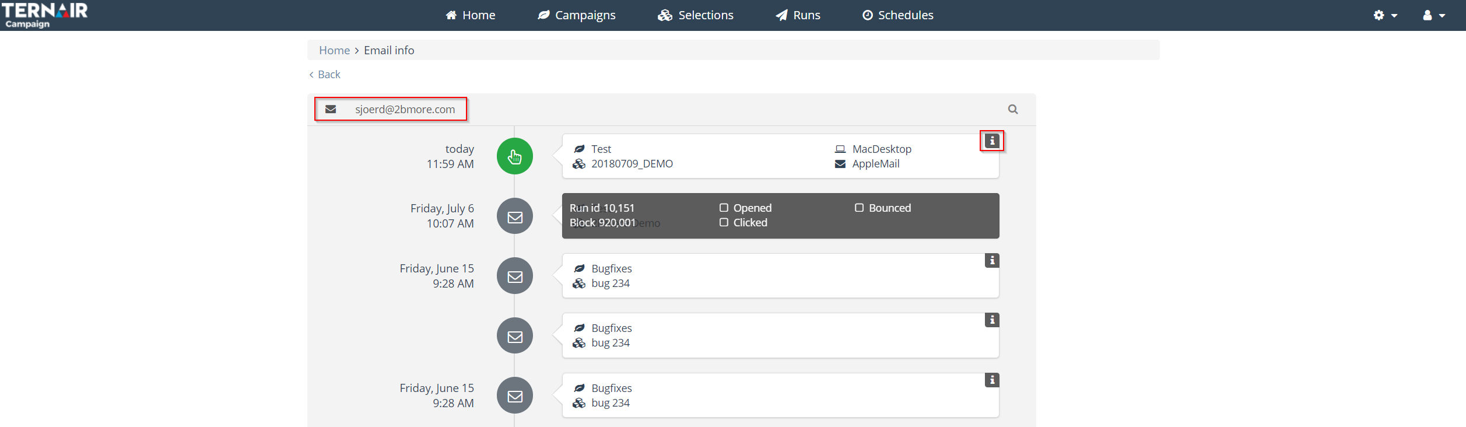Expand the user account dropdown
The height and width of the screenshot is (427, 1466).
click(x=1433, y=15)
